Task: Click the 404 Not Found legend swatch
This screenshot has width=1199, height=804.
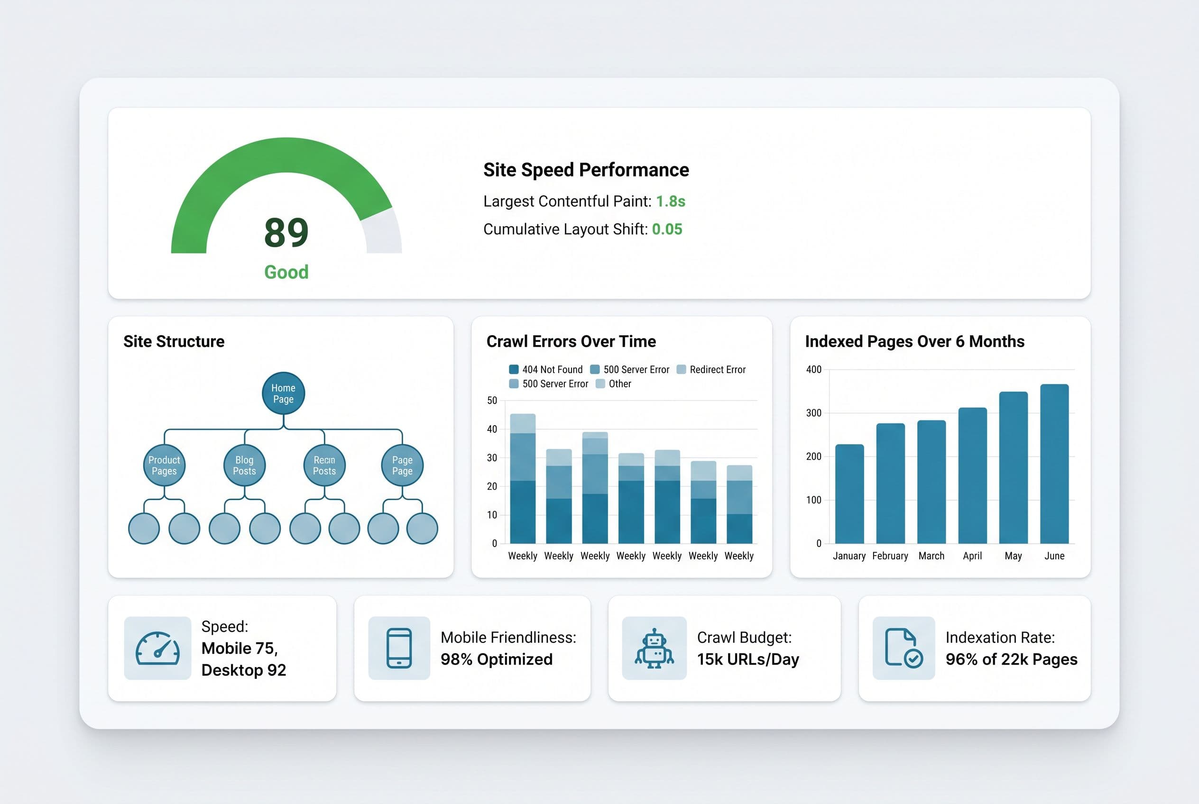Action: pos(514,369)
